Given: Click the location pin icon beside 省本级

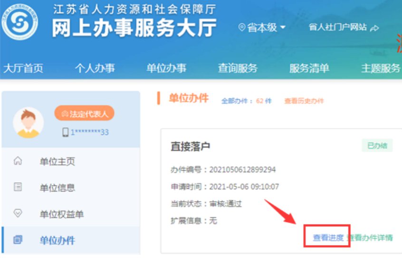Looking at the screenshot, I should point(242,28).
